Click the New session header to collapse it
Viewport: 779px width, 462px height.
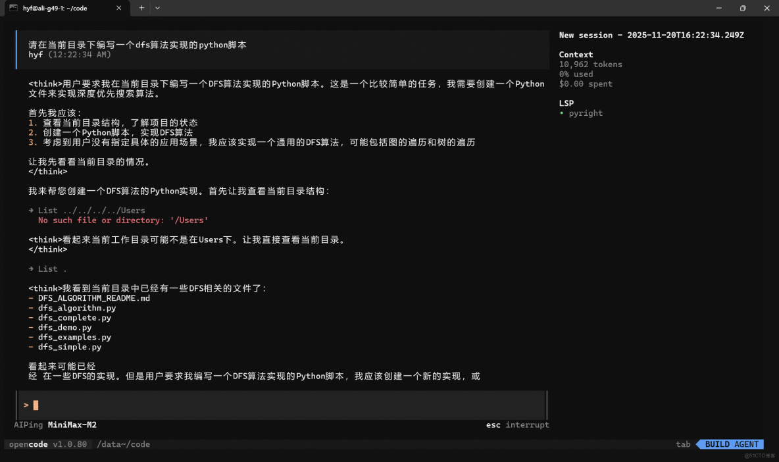point(651,34)
